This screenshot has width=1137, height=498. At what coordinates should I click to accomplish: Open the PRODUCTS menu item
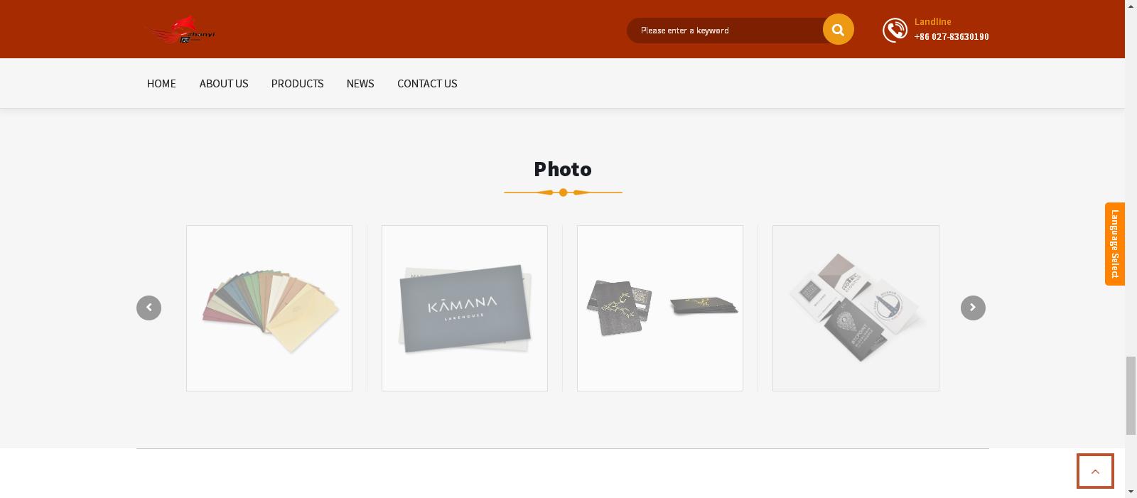(297, 83)
